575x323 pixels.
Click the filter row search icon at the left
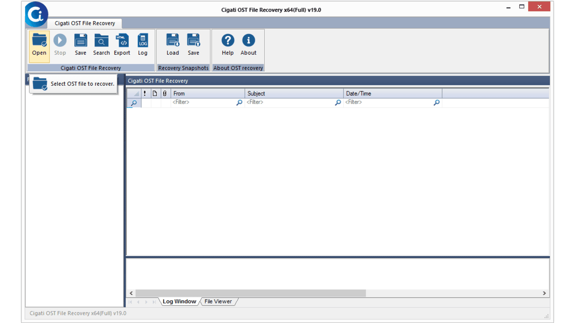pyautogui.click(x=133, y=103)
